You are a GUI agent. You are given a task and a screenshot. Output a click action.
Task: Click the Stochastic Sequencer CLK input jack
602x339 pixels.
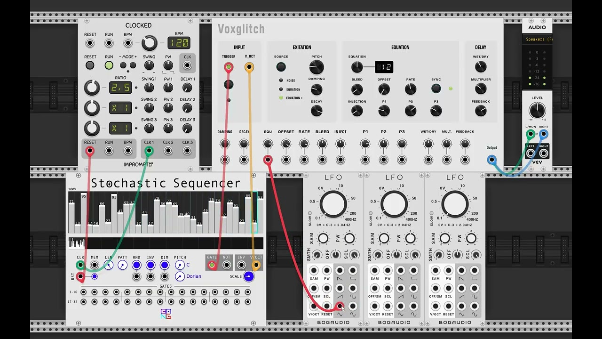(80, 265)
